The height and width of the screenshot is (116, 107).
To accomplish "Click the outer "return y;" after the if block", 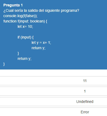I will tap(24, 59).
